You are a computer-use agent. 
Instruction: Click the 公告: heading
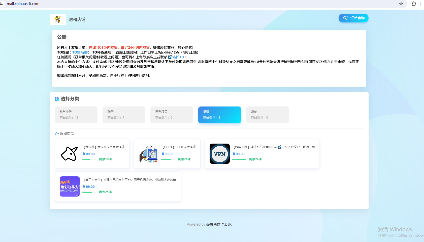click(62, 37)
